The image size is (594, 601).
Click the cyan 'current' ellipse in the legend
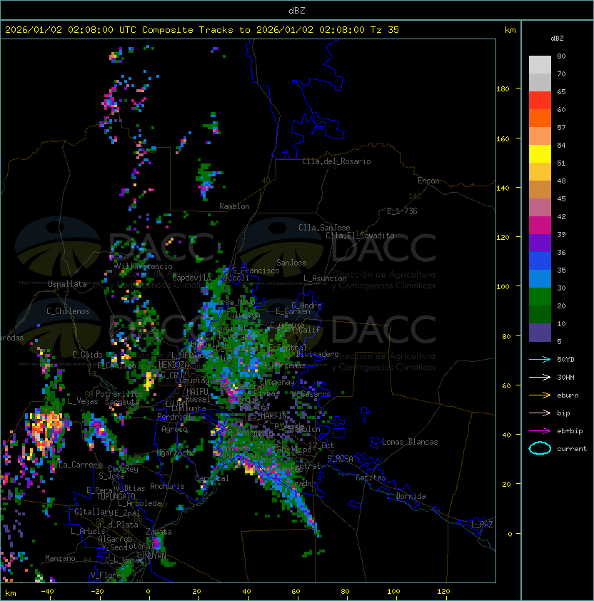click(x=540, y=448)
